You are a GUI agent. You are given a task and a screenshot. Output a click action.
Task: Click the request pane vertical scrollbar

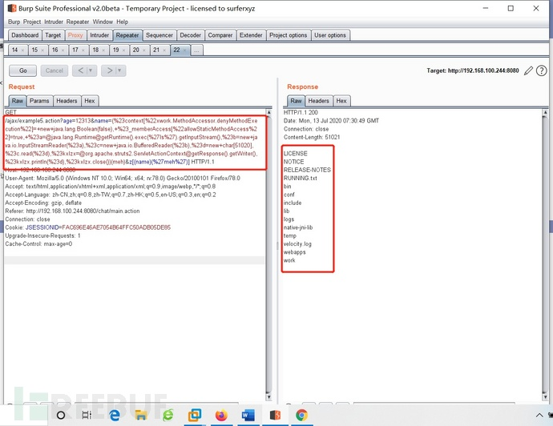[268, 255]
